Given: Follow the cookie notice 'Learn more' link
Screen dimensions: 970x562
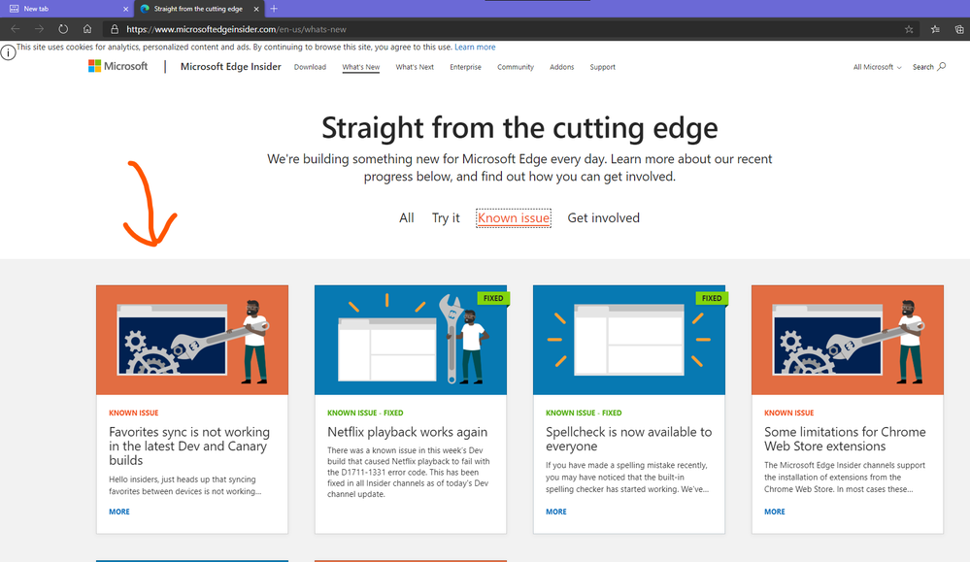Looking at the screenshot, I should [x=475, y=47].
